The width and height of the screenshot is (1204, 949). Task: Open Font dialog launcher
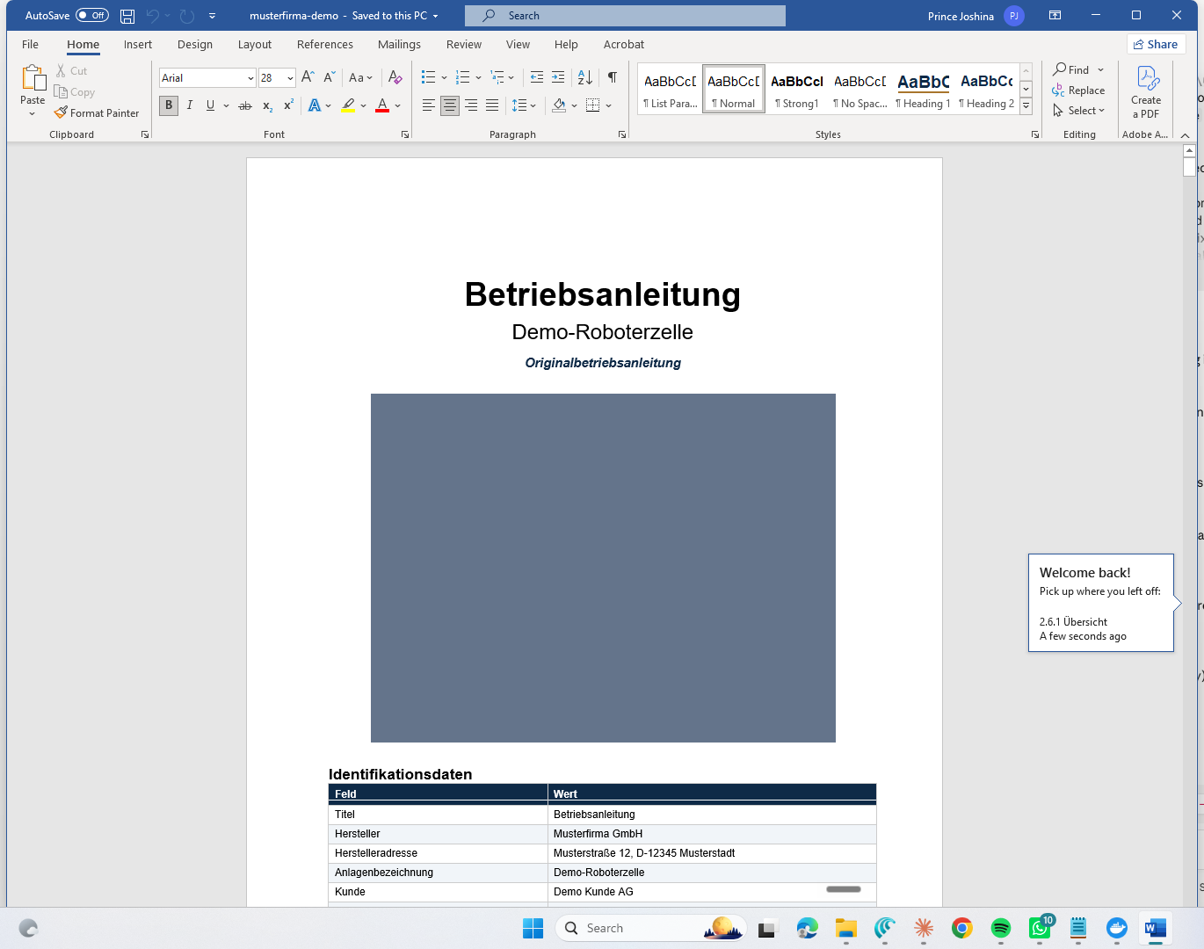[405, 134]
